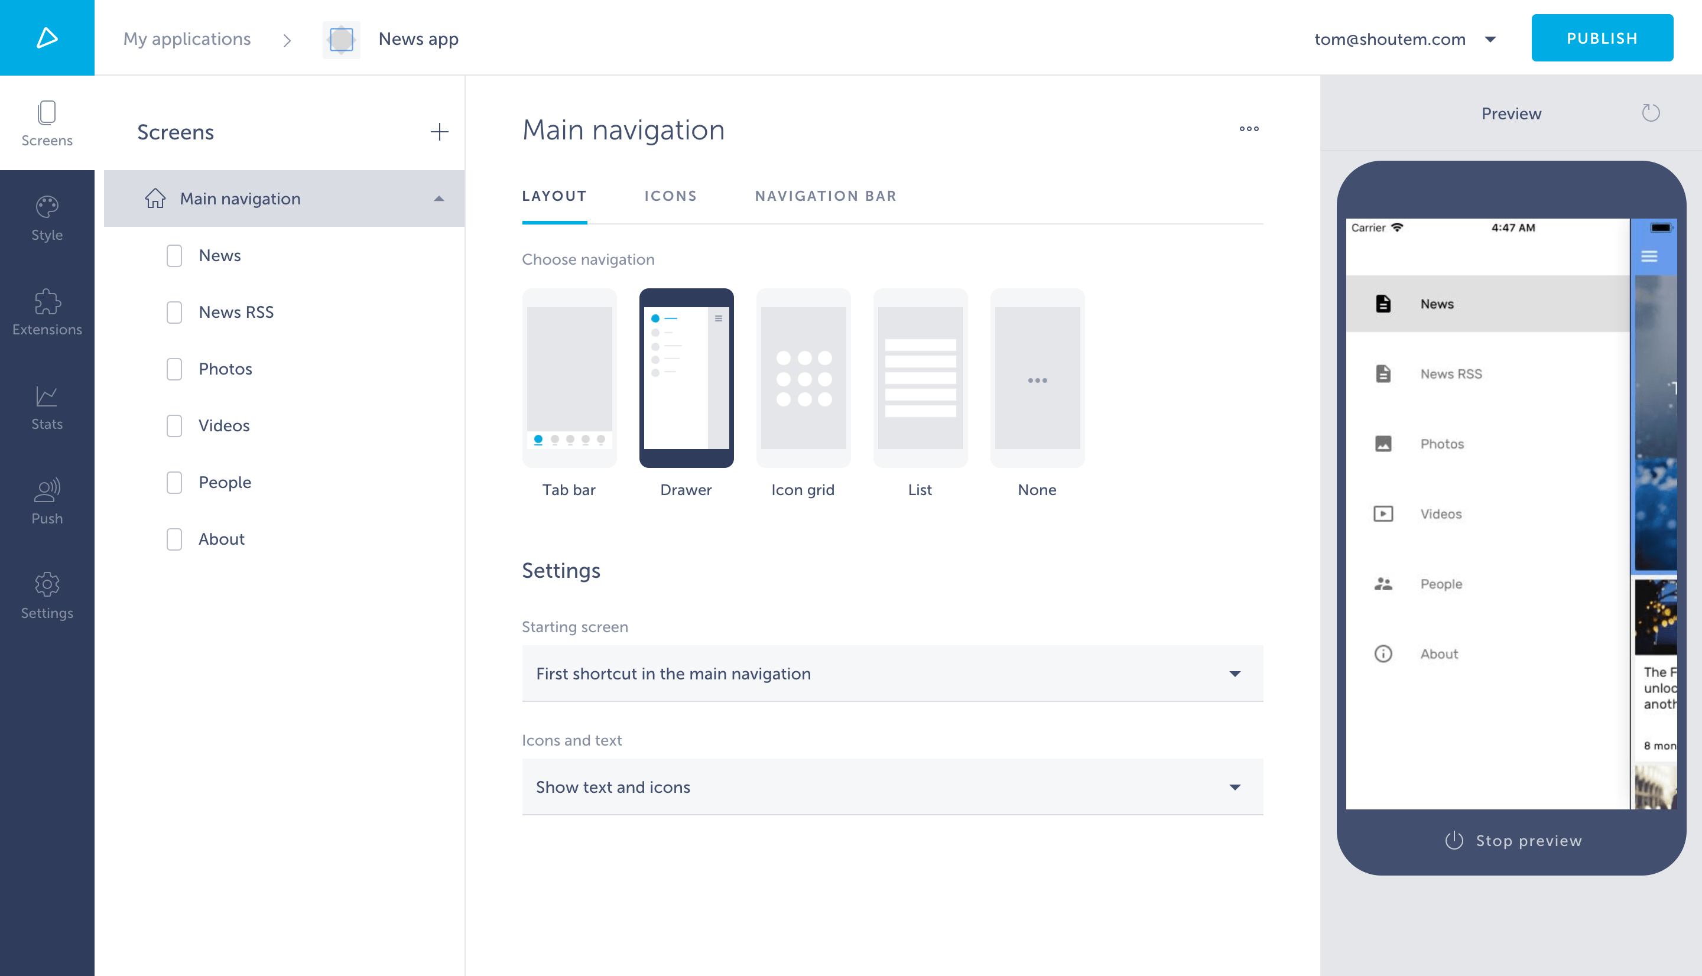Switch to the ICONS tab
The image size is (1702, 976).
click(670, 196)
